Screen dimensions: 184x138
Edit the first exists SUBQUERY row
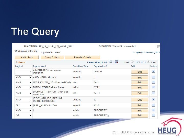(x=140, y=110)
